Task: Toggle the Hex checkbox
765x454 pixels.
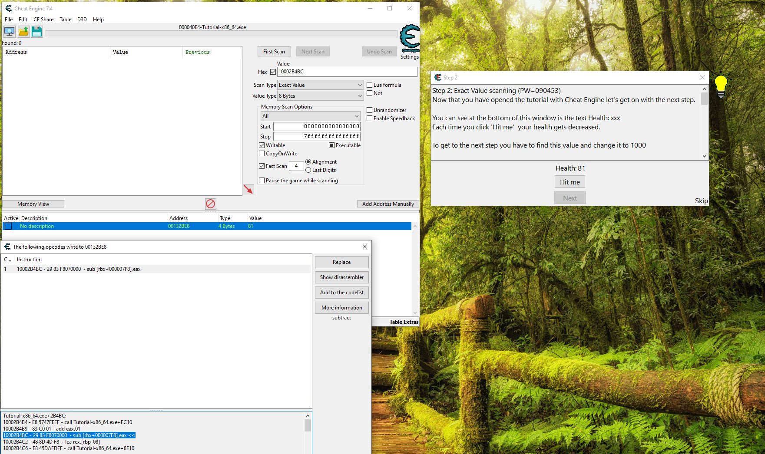Action: (273, 72)
